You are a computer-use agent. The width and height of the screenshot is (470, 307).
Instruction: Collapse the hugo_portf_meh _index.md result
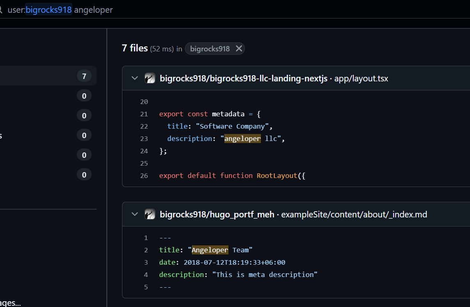(x=135, y=215)
